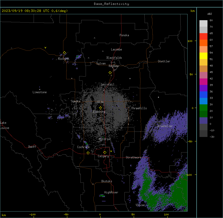Click the -50 tick label on right axis
223x218 pixels.
190,141
